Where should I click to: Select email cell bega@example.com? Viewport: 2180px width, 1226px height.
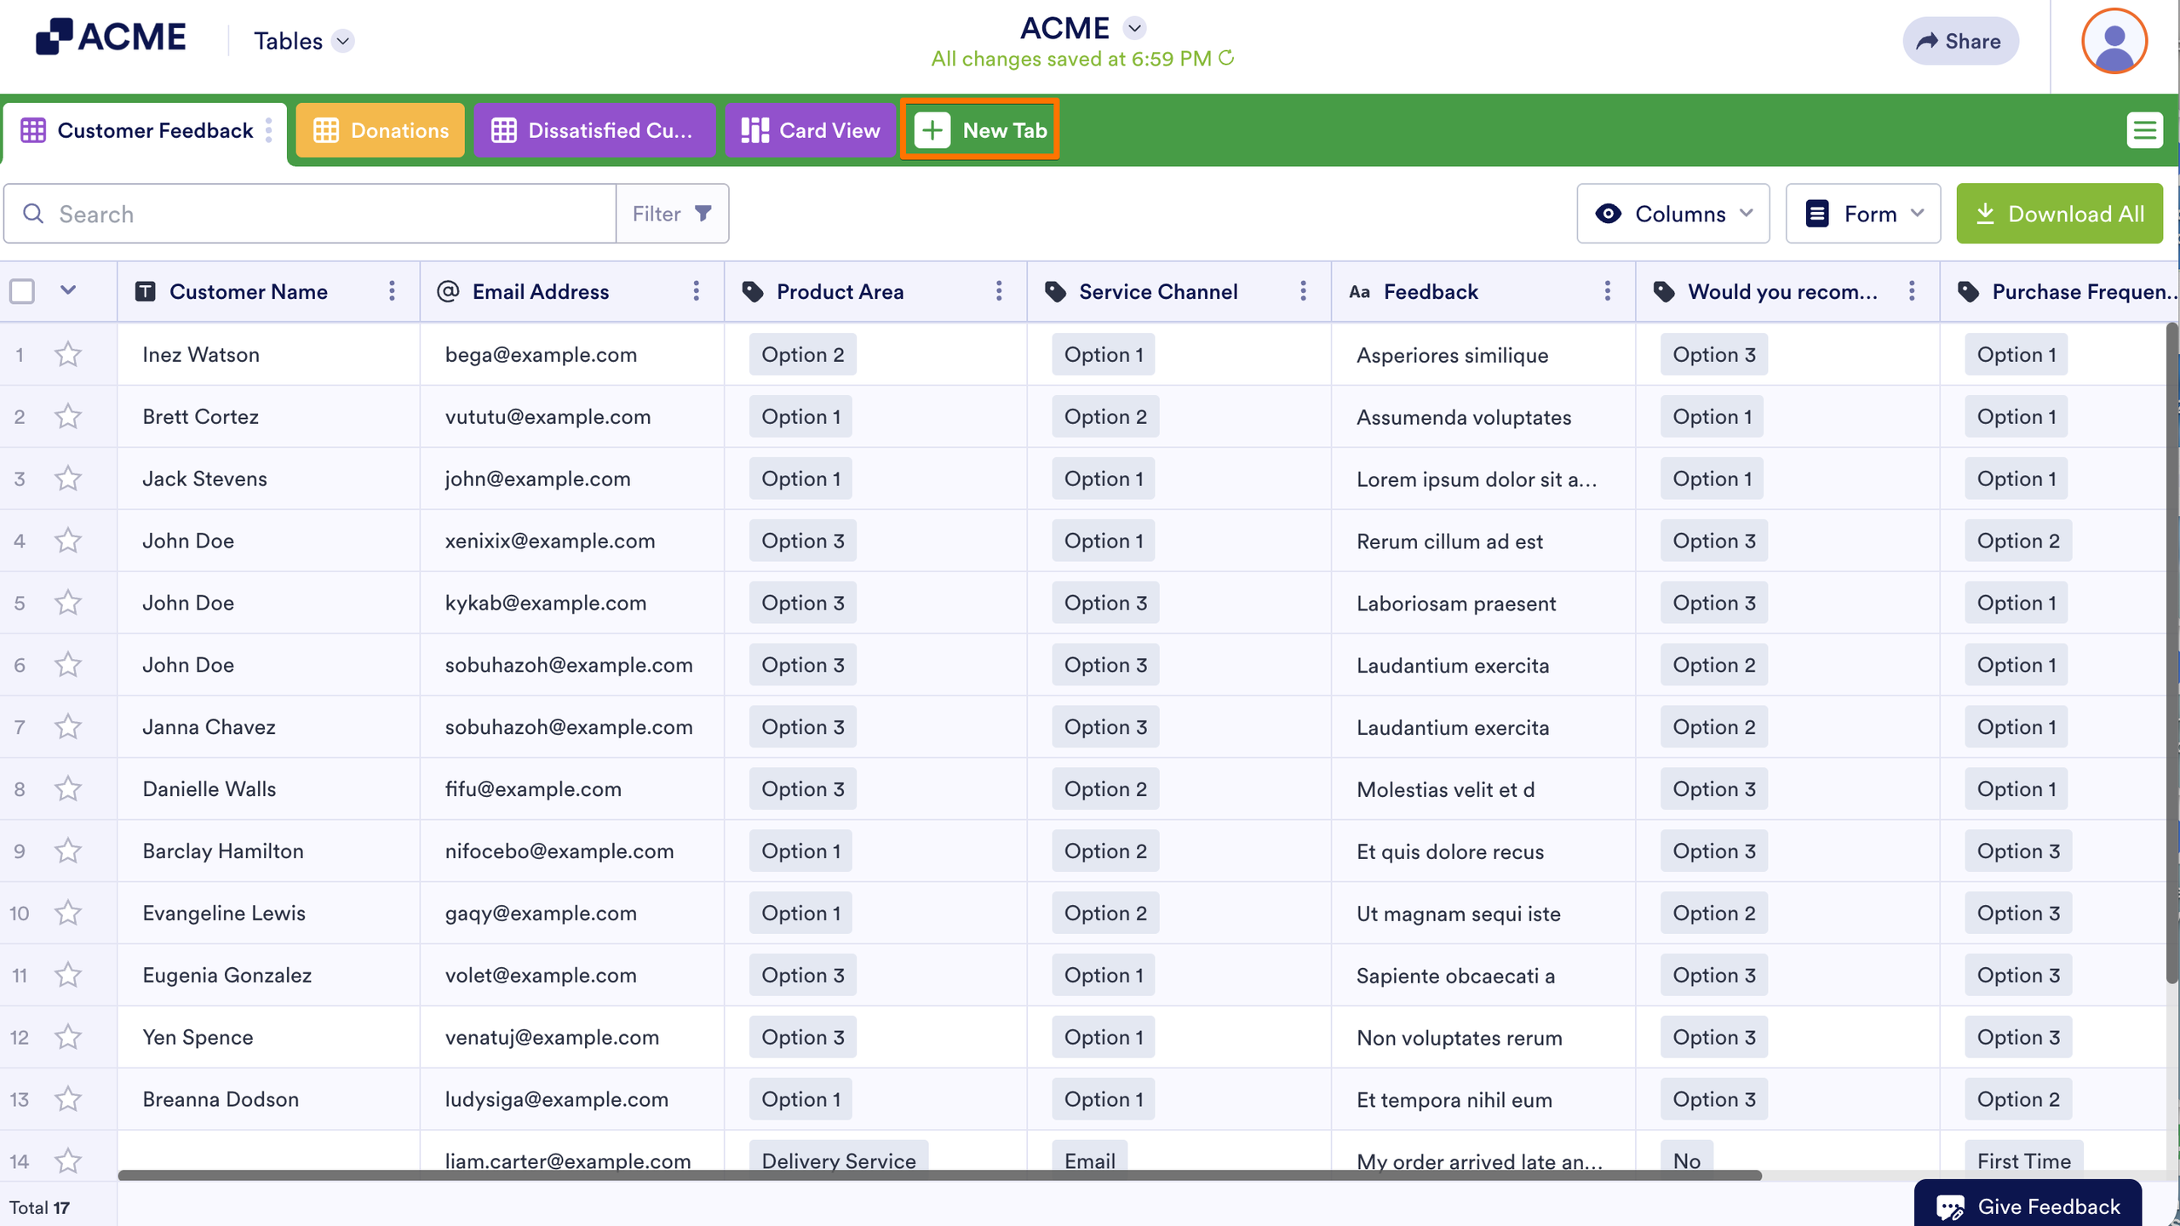coord(572,354)
